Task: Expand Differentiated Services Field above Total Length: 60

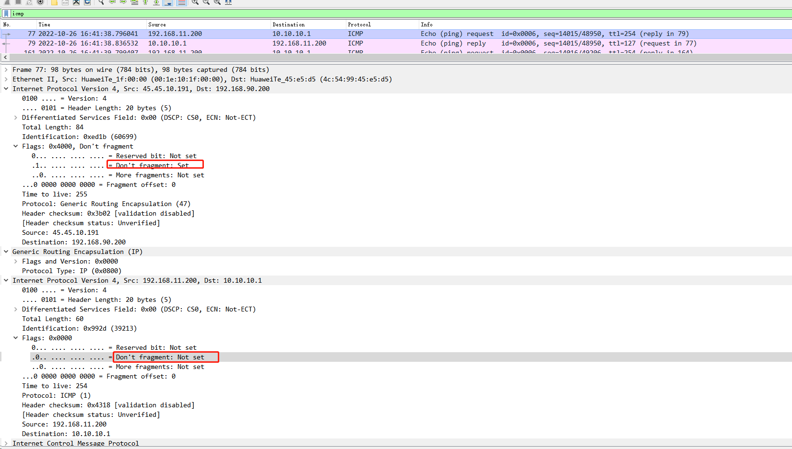Action: point(15,309)
